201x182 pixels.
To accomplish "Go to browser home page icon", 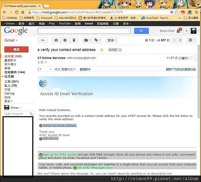I will coord(23,12).
